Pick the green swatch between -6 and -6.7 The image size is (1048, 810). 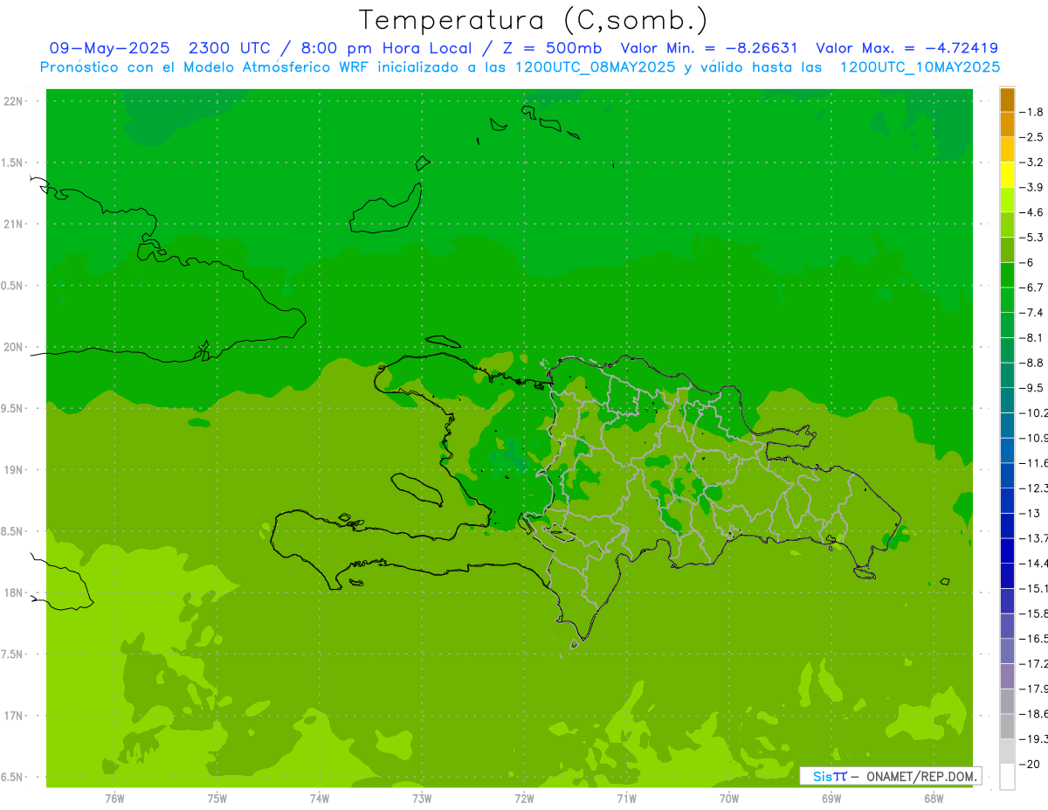[1007, 275]
